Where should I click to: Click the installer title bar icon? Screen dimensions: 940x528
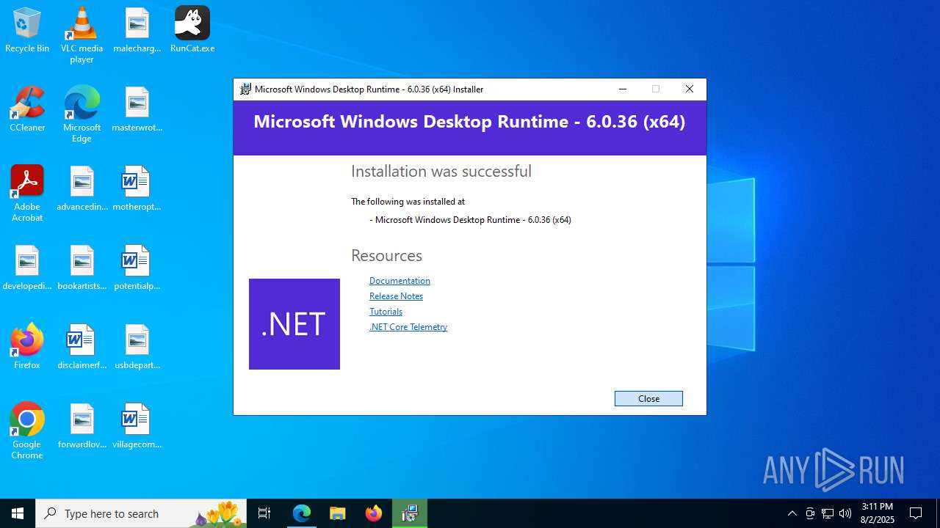point(245,89)
